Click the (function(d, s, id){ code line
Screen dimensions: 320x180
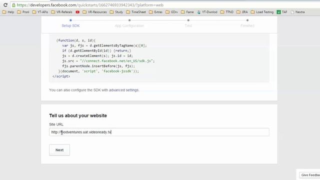pos(76,40)
